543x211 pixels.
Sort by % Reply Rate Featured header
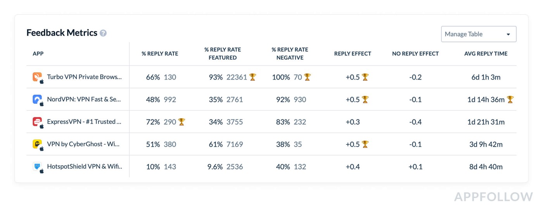click(223, 54)
